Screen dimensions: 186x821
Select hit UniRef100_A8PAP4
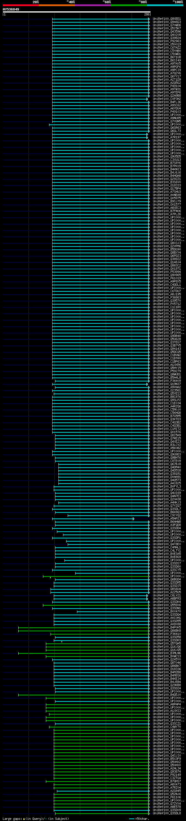pos(167,704)
